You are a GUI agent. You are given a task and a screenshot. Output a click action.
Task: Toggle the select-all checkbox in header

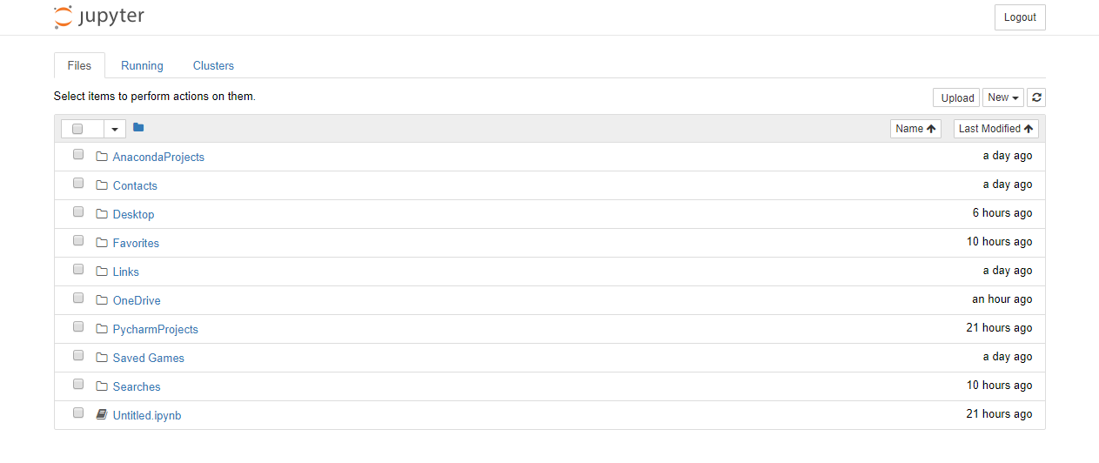coord(77,129)
